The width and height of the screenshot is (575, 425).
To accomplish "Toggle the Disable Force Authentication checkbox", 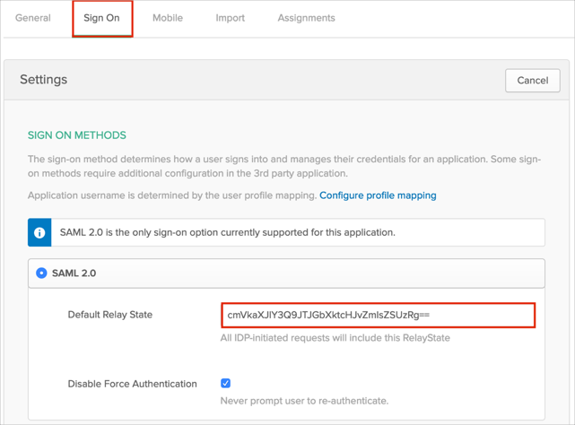I will click(x=225, y=383).
